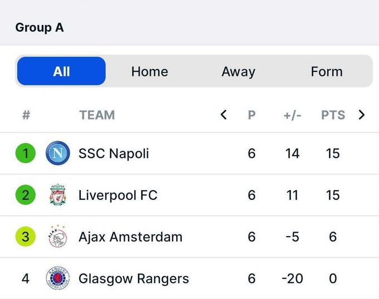Open the Form standings tab
379x299 pixels.
(x=327, y=71)
